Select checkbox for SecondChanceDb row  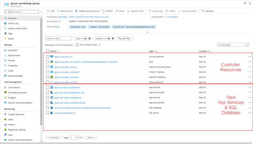point(47,108)
